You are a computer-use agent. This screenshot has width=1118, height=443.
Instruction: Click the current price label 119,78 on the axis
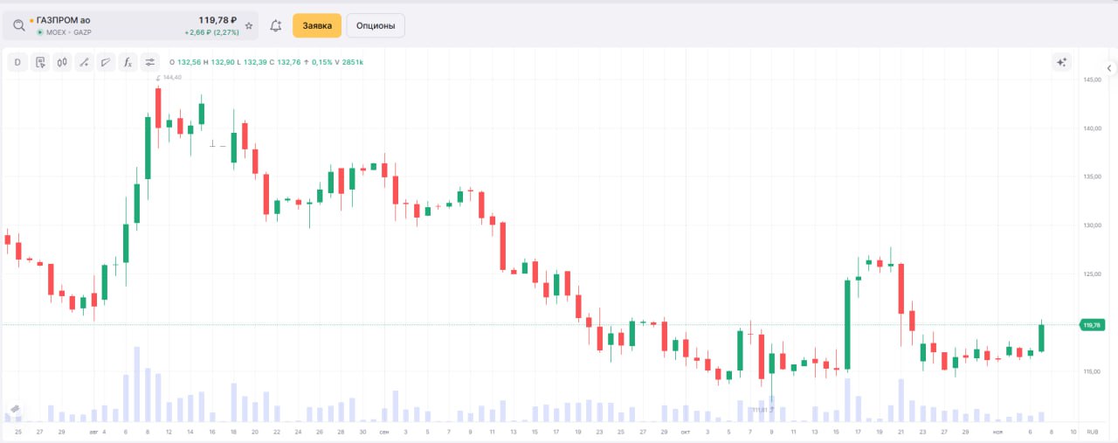click(1091, 325)
